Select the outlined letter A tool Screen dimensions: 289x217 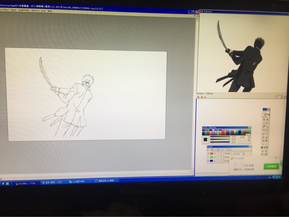[266, 151]
